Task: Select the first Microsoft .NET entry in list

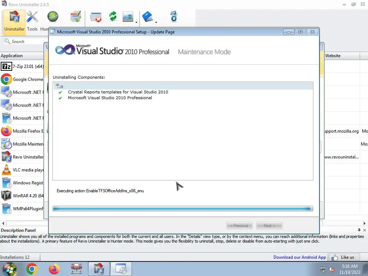Action: click(x=23, y=92)
